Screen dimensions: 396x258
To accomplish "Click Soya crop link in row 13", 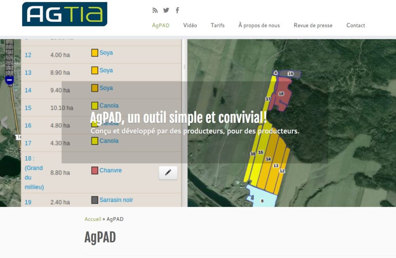I will [x=106, y=70].
